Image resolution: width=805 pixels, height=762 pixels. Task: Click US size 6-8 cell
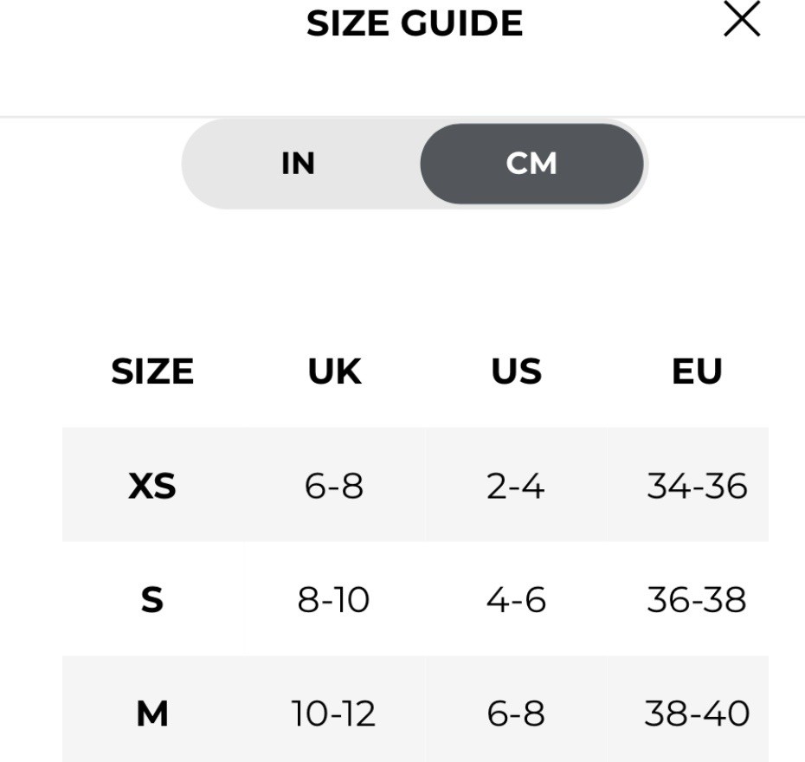pyautogui.click(x=516, y=714)
